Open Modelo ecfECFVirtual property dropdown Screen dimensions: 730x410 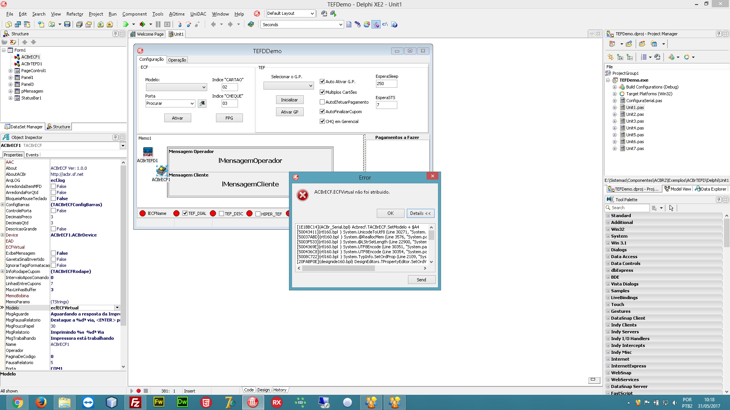pos(117,308)
